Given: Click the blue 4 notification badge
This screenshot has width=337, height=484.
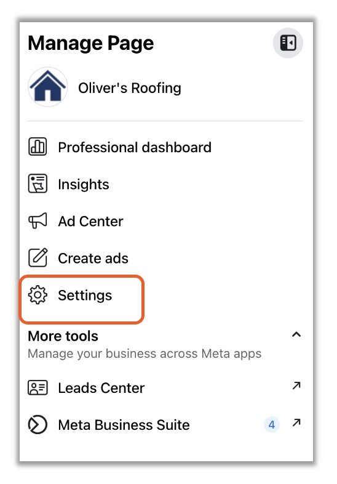Looking at the screenshot, I should click(x=272, y=425).
